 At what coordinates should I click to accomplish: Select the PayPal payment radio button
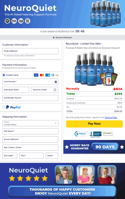coord(4,107)
